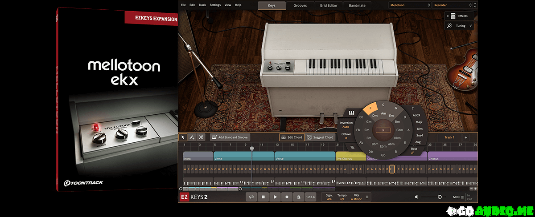Toggle the 1234 count-in
The height and width of the screenshot is (217, 535).
(310, 197)
